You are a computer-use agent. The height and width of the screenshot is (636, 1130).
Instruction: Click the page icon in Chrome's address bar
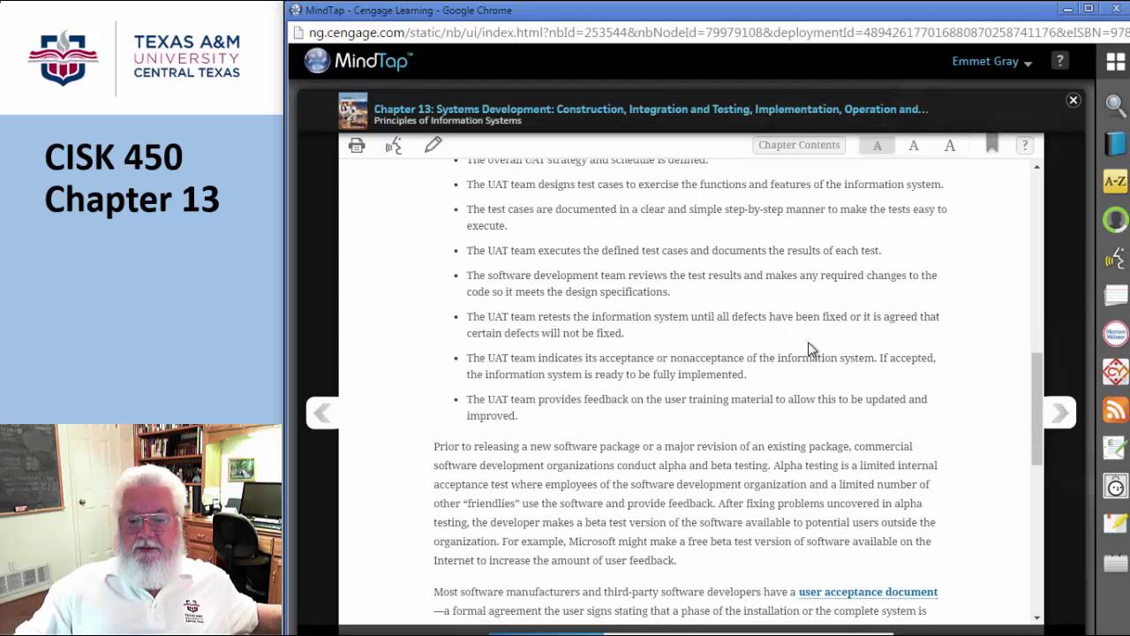coord(298,33)
